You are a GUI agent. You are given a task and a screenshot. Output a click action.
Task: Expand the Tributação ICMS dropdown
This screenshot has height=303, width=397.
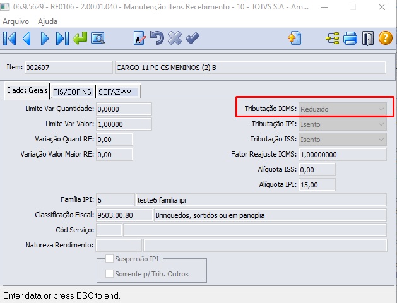[343, 109]
